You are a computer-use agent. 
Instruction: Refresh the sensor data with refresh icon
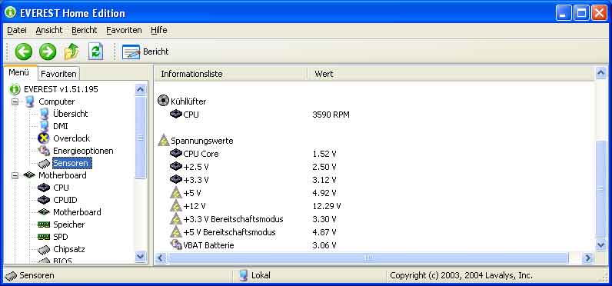(x=95, y=52)
